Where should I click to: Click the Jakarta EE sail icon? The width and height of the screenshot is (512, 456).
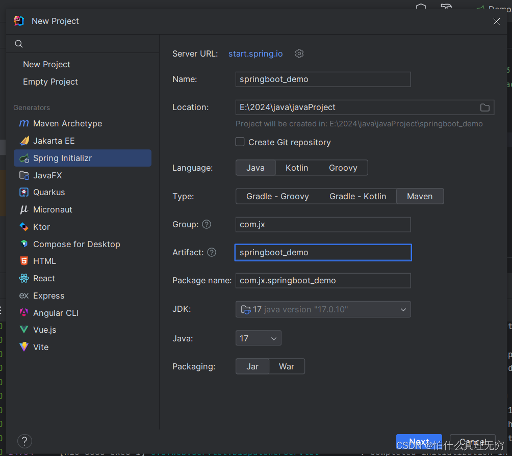(24, 141)
